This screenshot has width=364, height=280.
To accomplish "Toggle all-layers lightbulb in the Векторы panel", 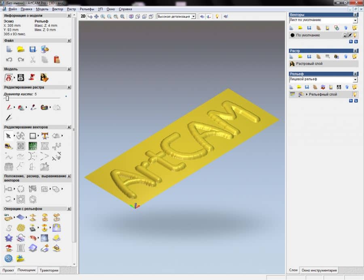I will tap(354, 28).
